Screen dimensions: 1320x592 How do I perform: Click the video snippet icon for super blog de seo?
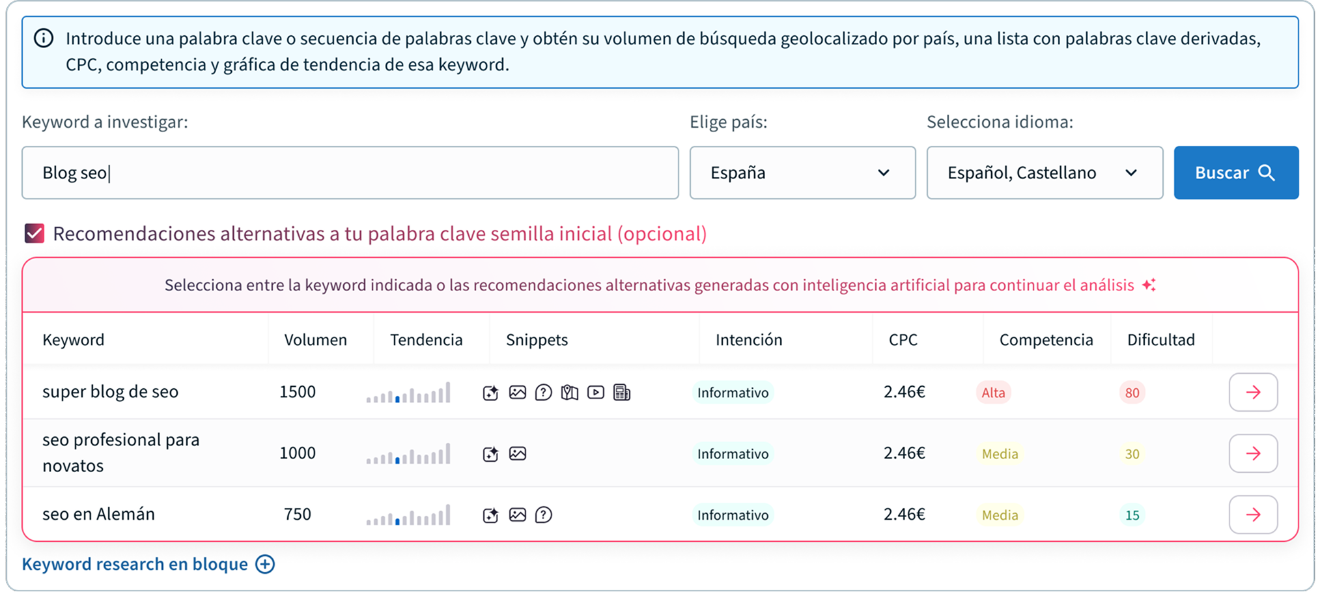tap(596, 393)
